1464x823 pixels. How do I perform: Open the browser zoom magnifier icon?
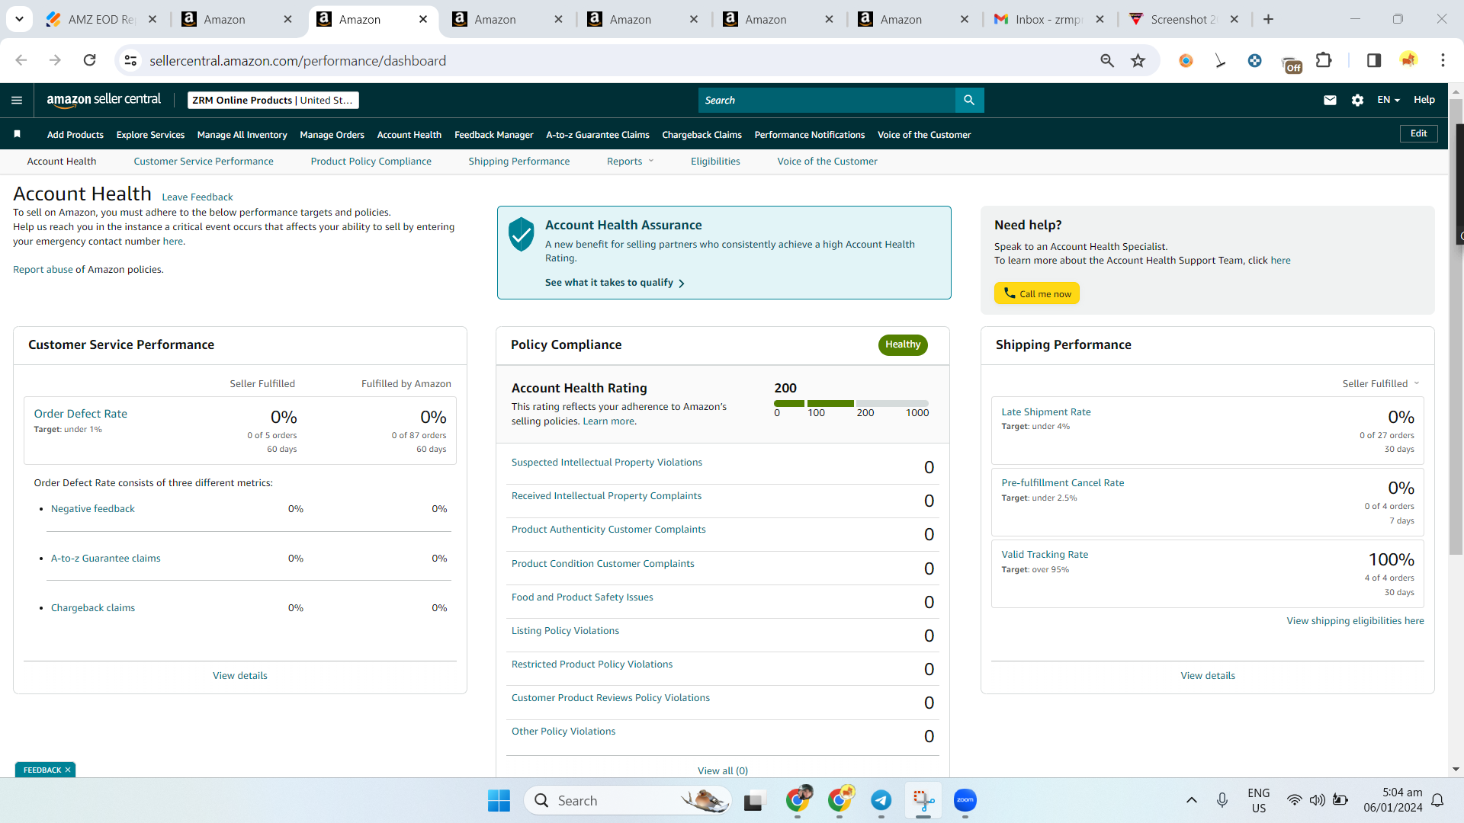(1107, 60)
